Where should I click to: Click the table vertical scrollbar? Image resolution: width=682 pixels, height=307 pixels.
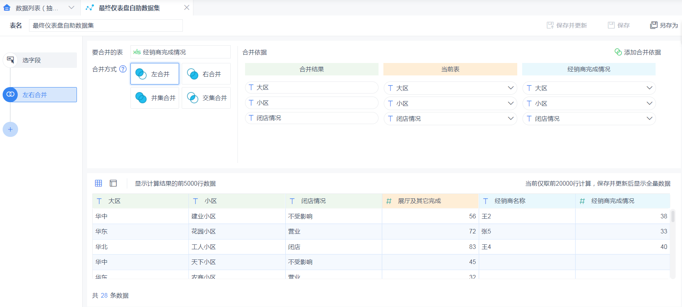(x=673, y=216)
